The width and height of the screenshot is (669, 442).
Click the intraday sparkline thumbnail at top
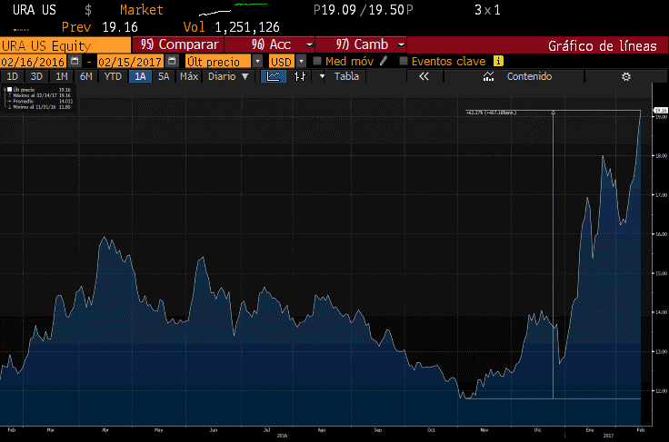233,9
